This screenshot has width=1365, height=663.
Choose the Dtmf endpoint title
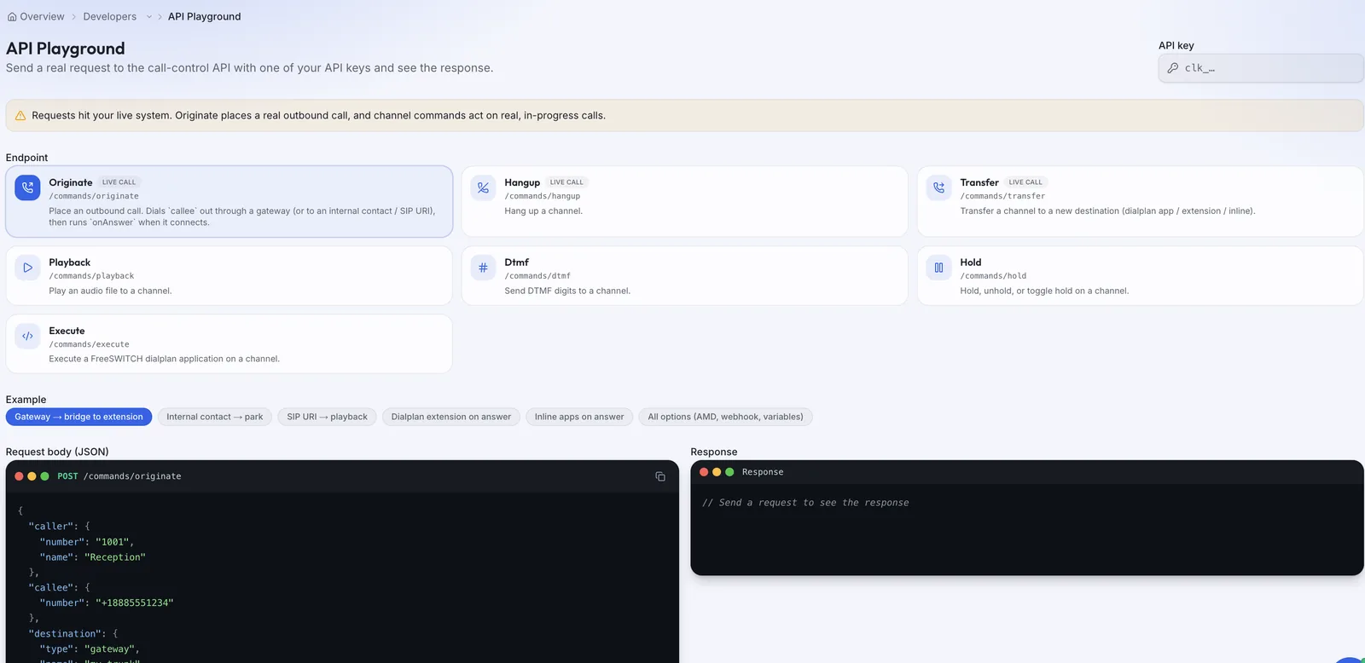516,262
